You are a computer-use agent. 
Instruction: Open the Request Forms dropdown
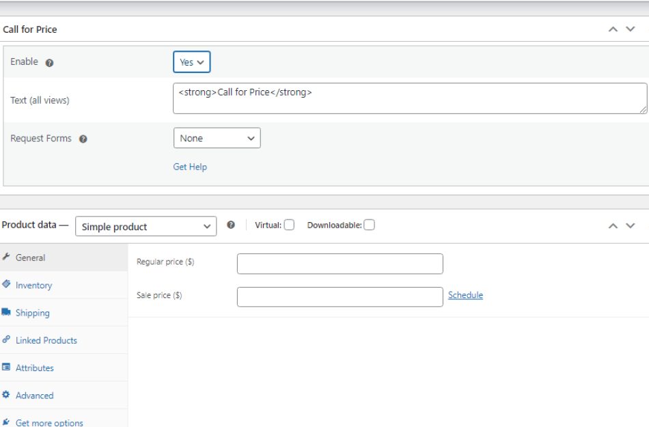217,137
